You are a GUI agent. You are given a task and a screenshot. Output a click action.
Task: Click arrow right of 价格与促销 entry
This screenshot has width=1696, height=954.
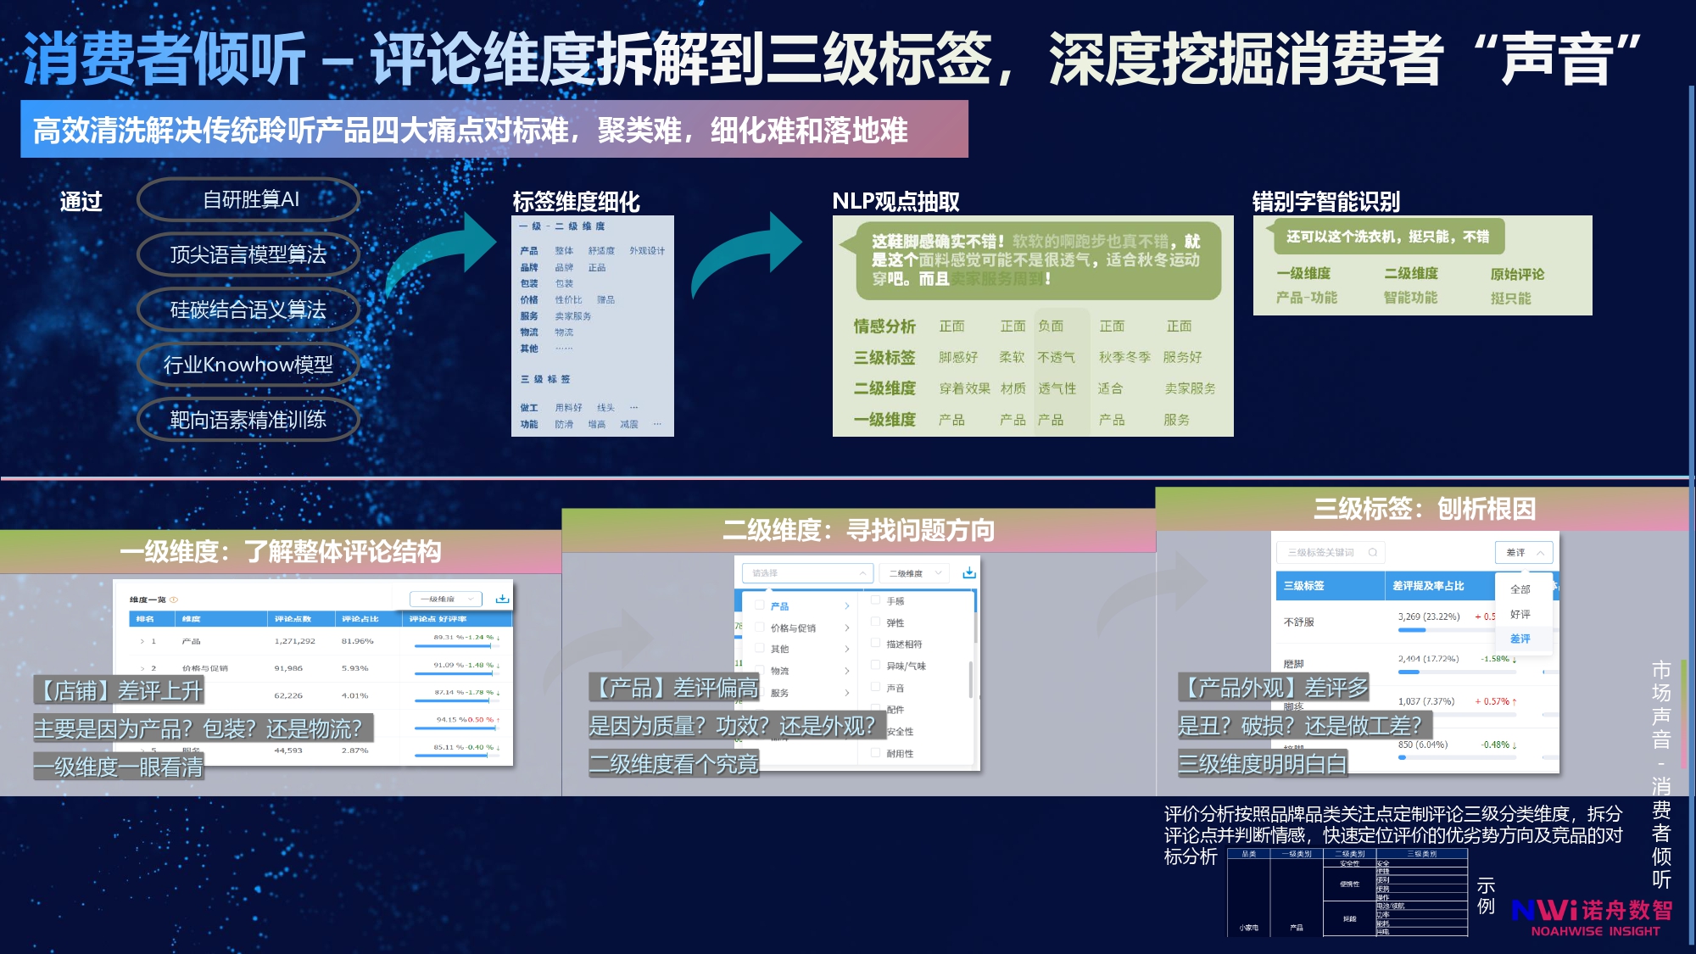pyautogui.click(x=846, y=628)
